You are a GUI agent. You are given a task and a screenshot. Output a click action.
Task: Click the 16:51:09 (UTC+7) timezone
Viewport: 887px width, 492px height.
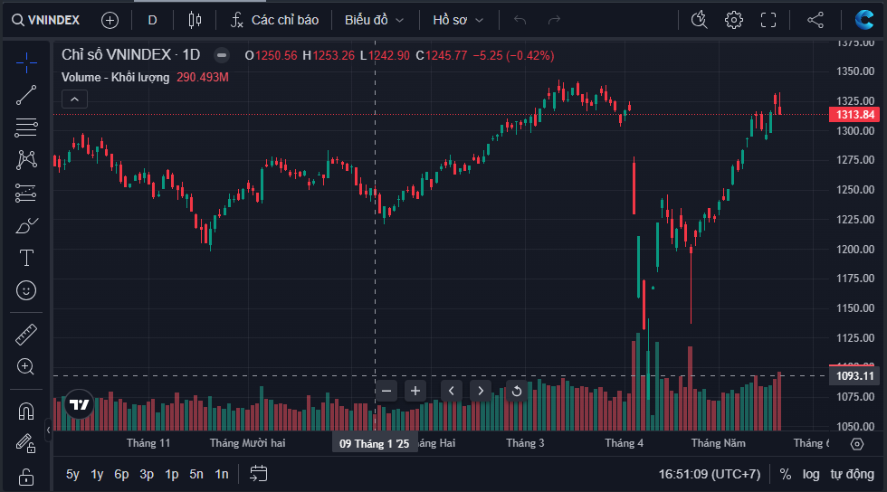point(710,474)
